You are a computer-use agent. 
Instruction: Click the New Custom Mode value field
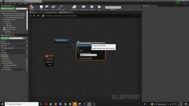[91, 58]
